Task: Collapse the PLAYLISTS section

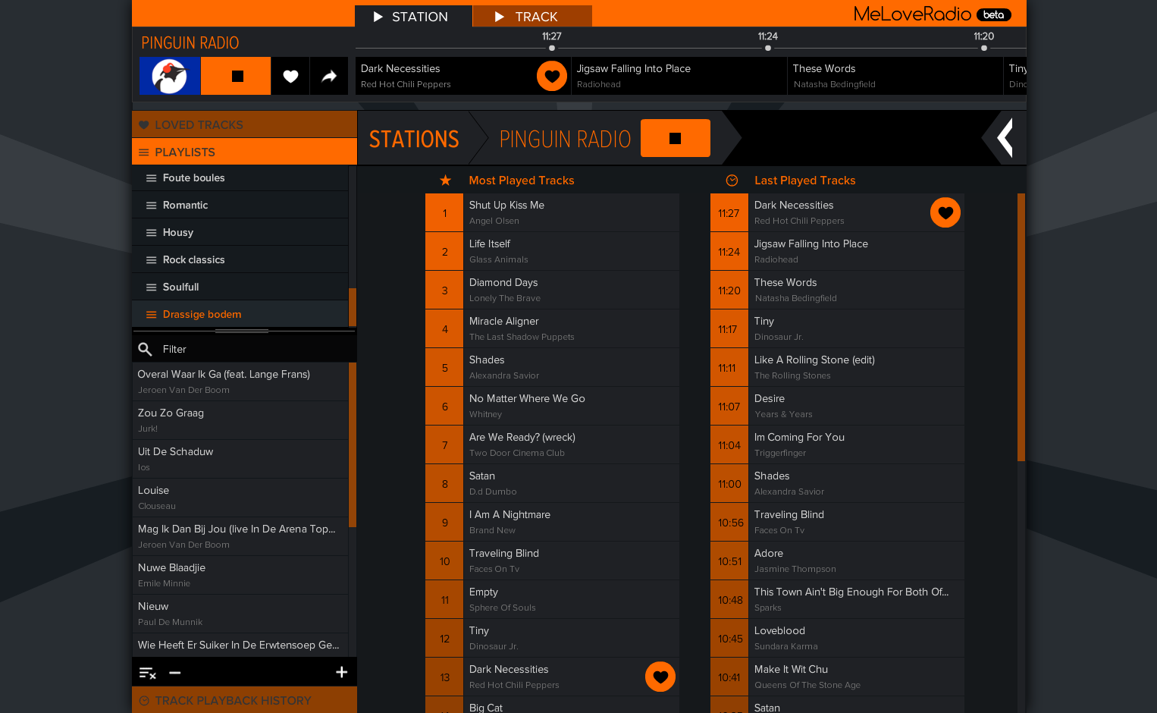Action: 244,152
